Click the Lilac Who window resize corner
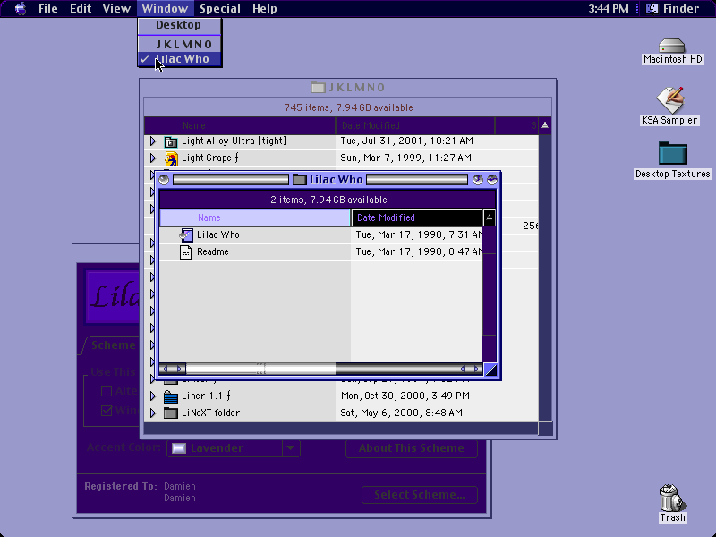The width and height of the screenshot is (716, 537). click(490, 369)
